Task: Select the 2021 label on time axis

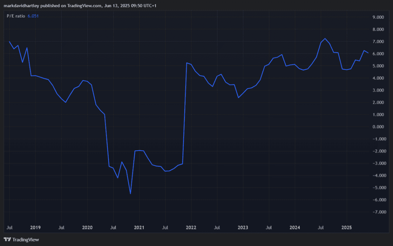Action: point(139,226)
